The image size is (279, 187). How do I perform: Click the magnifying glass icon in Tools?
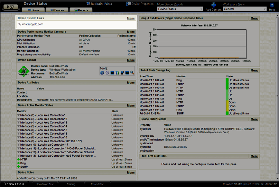(x=132, y=73)
